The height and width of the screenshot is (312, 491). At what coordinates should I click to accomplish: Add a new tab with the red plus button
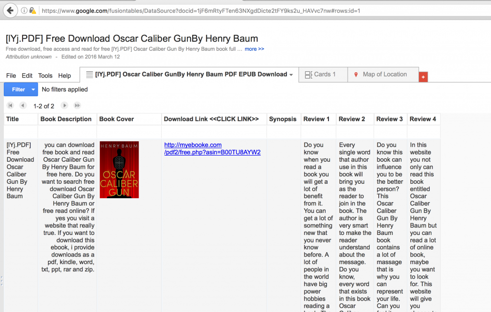click(423, 77)
